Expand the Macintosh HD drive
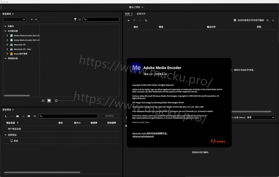 [x=7, y=45]
